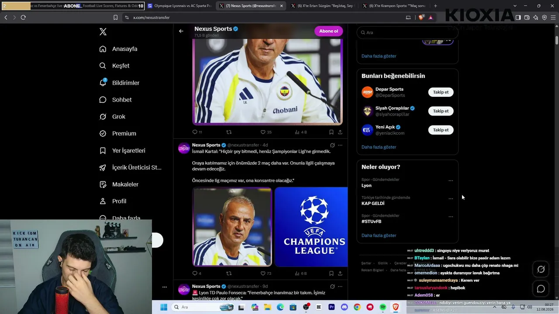Click the Abone ol subscribe button

(328, 31)
